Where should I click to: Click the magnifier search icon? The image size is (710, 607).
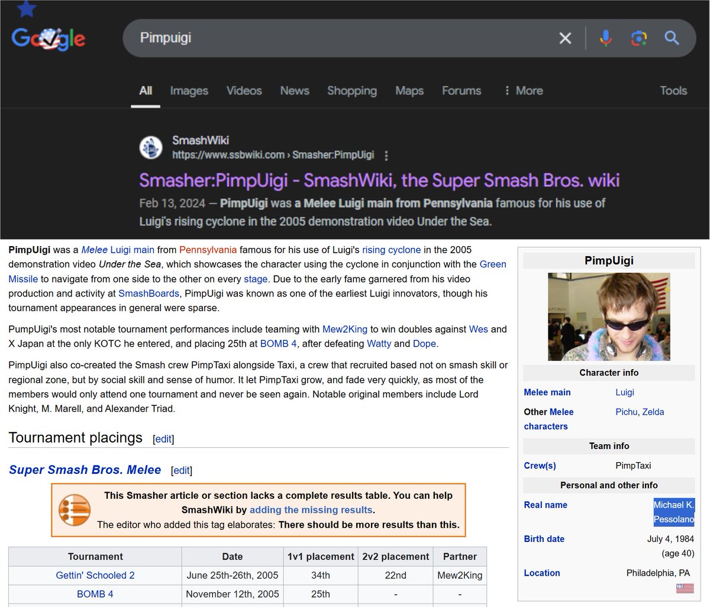point(672,38)
